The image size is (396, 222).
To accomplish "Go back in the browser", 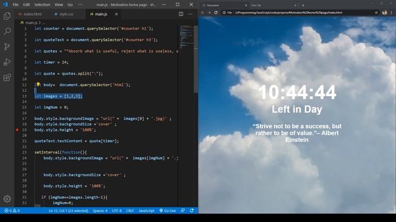I will pyautogui.click(x=202, y=12).
